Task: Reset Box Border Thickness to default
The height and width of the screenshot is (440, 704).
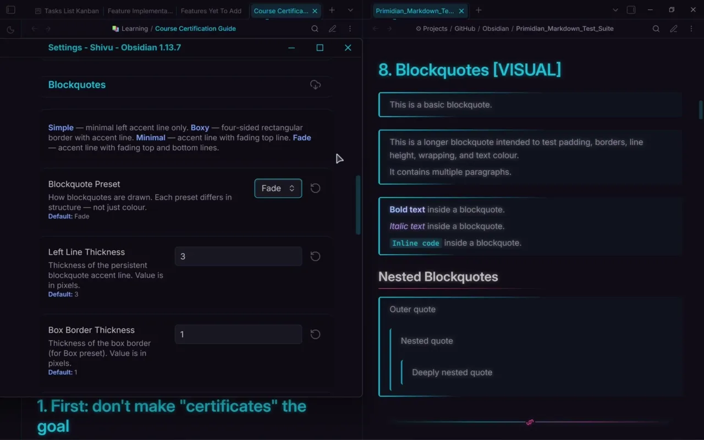Action: [x=315, y=334]
